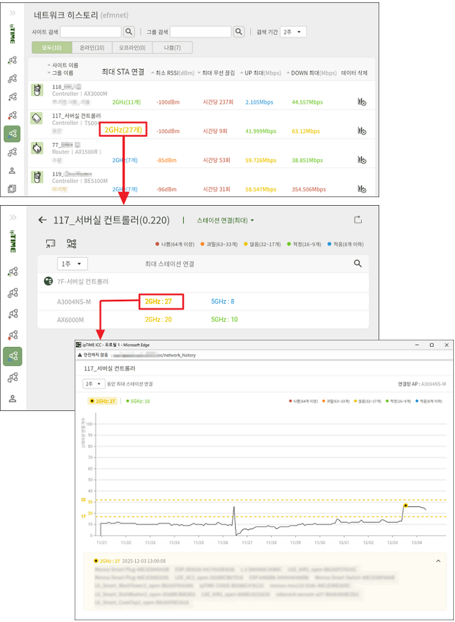
Task: Toggle the 2GHz: 27 series in the chart
Action: 102,401
